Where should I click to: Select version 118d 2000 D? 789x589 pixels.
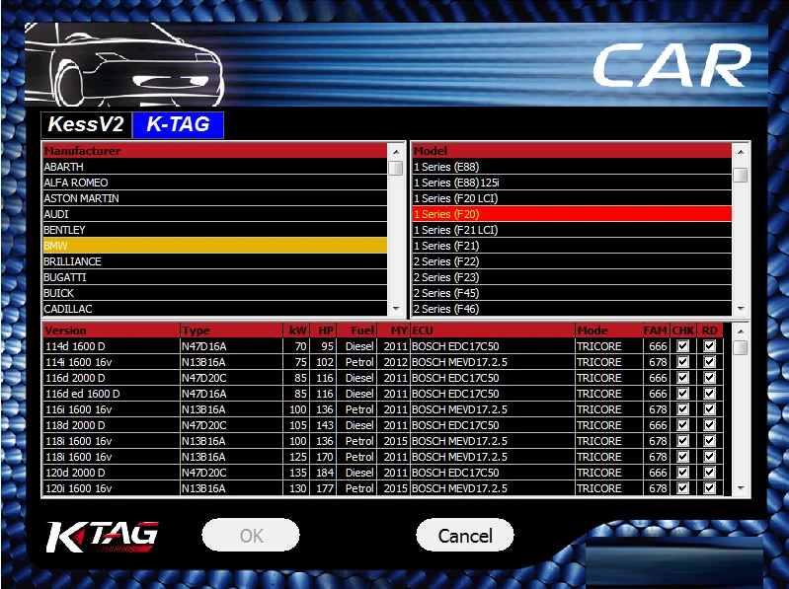(x=112, y=425)
